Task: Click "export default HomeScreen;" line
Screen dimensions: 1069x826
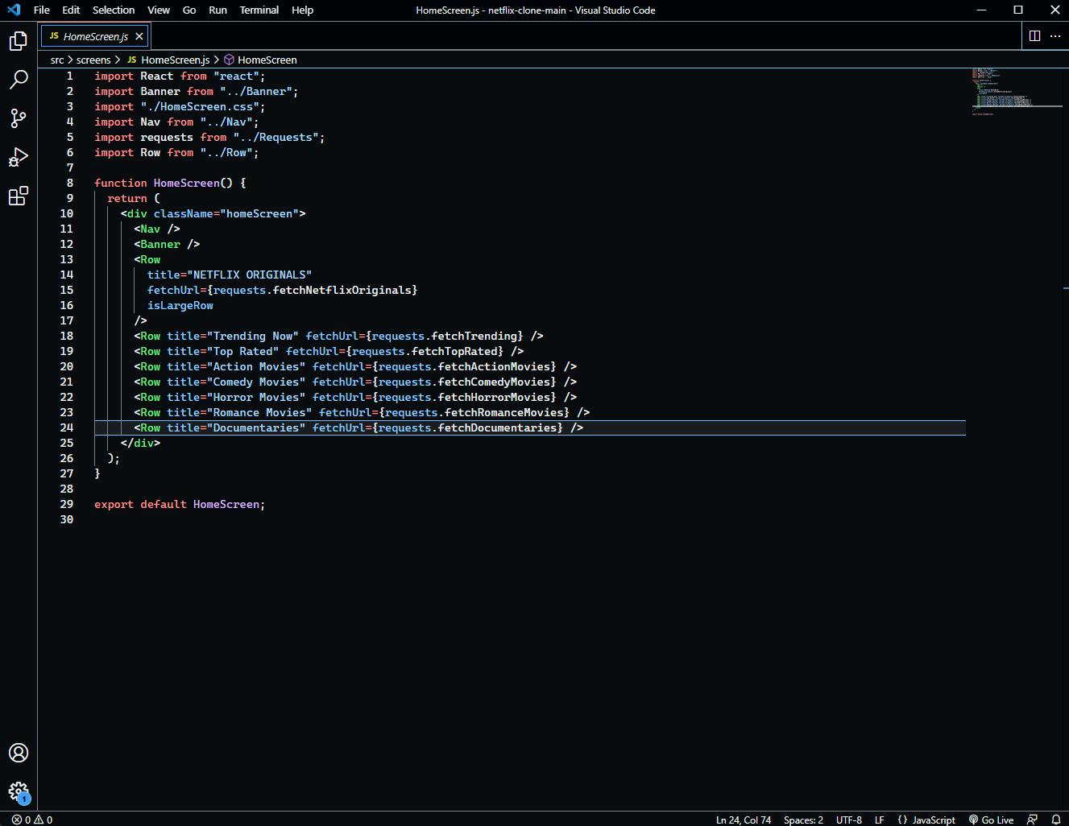Action: tap(180, 504)
